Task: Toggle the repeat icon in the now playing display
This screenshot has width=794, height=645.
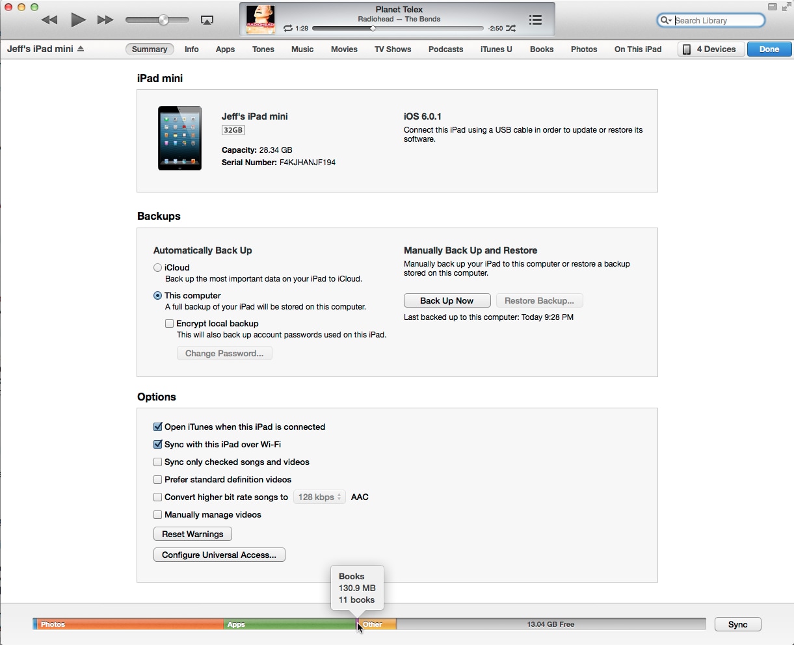Action: (288, 29)
